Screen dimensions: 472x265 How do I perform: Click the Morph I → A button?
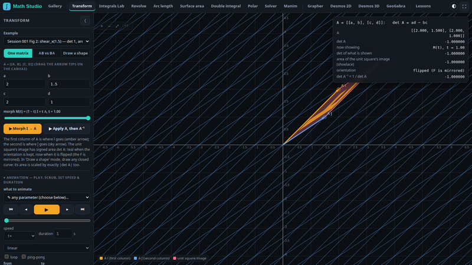22,128
